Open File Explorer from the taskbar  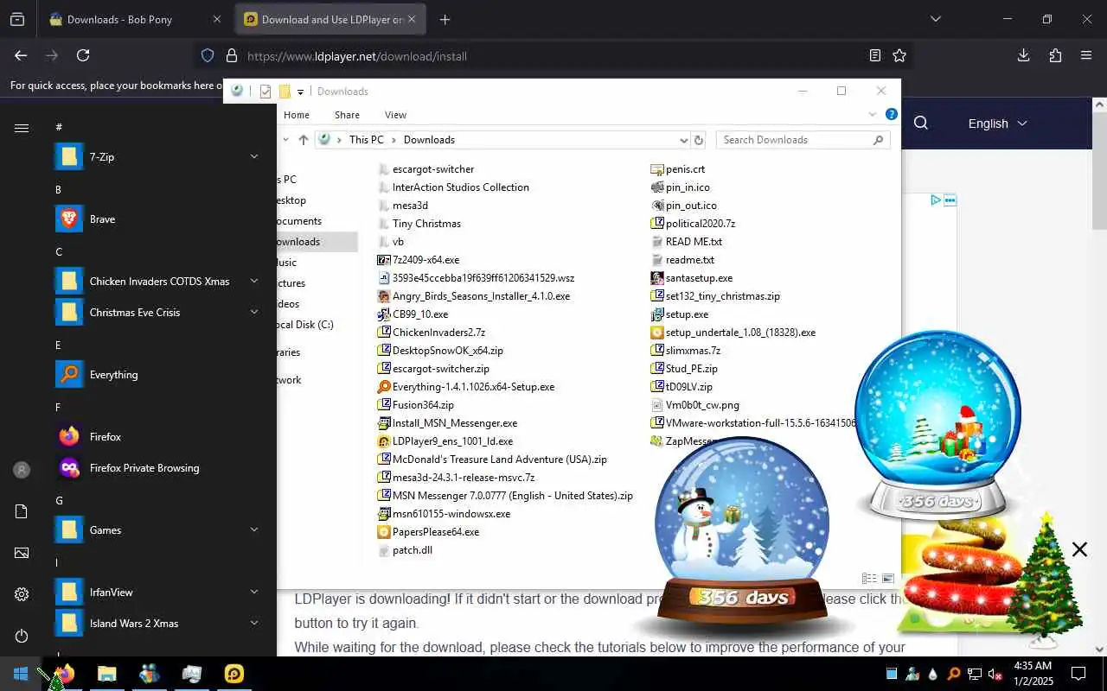click(x=106, y=674)
